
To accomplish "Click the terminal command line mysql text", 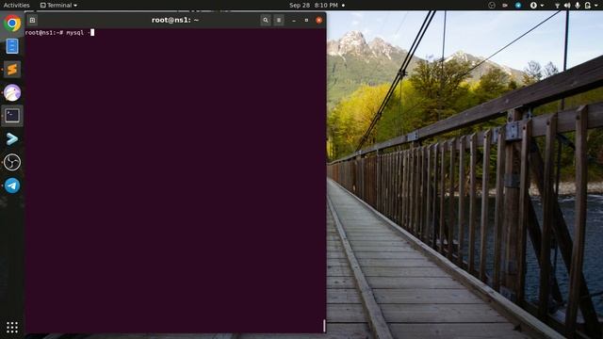I will coord(75,33).
